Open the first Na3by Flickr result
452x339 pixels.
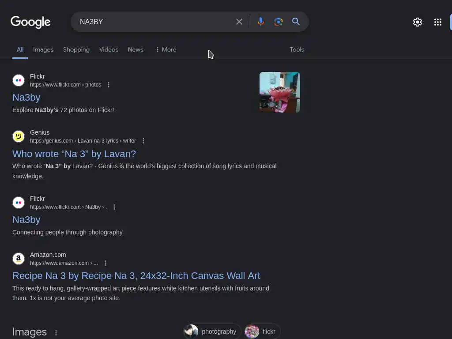tap(26, 97)
